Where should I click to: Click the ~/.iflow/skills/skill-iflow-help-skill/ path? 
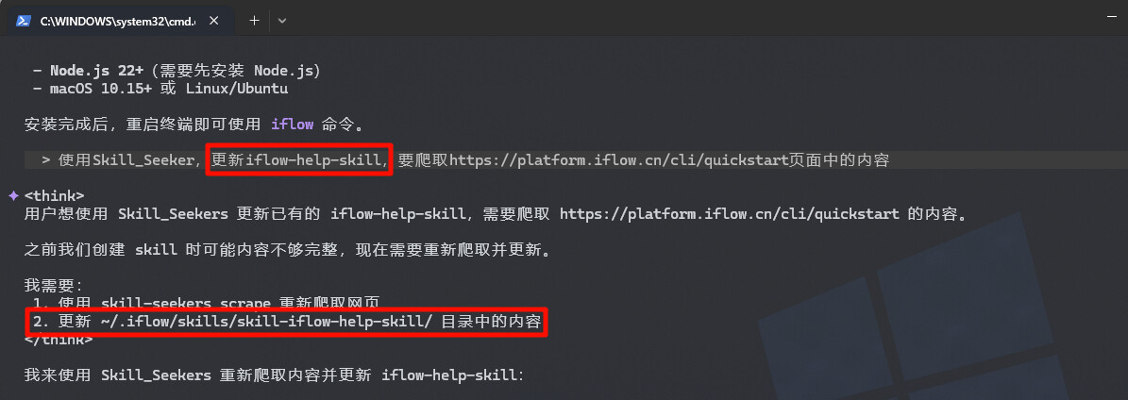[x=266, y=322]
